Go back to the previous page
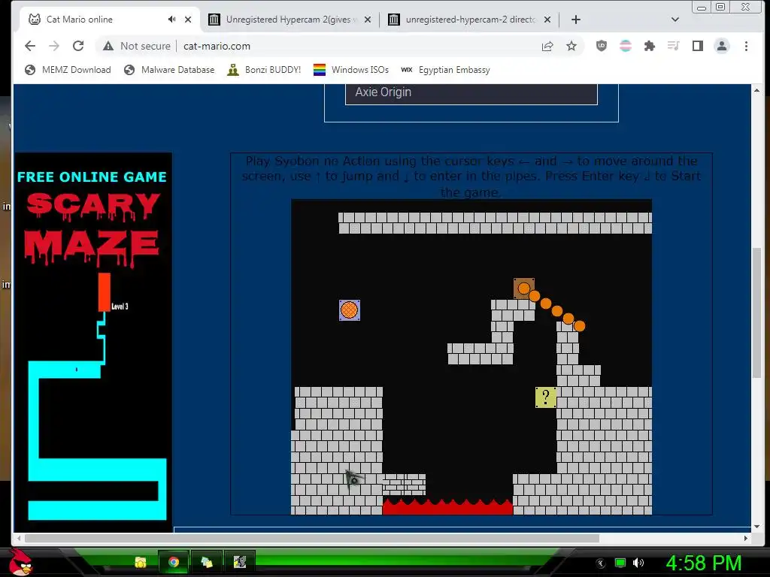 point(30,46)
